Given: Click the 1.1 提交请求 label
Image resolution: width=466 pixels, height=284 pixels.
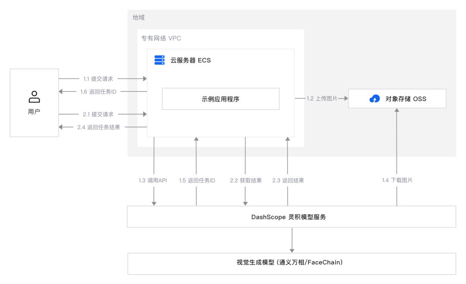Looking at the screenshot, I should coord(98,79).
